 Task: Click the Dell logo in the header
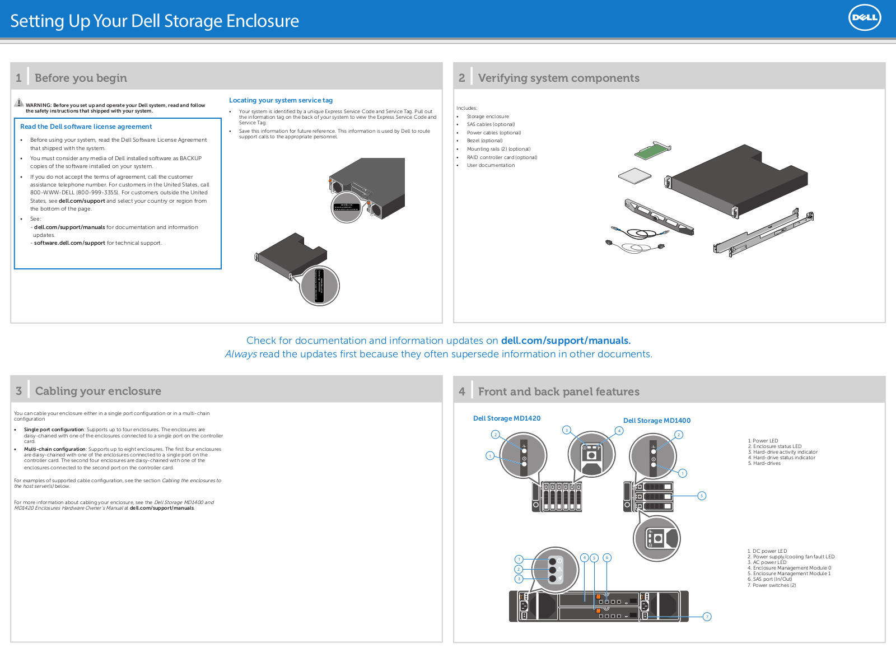click(x=865, y=17)
